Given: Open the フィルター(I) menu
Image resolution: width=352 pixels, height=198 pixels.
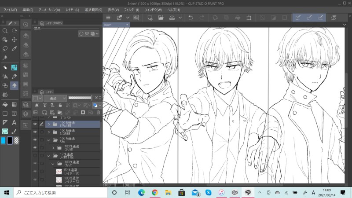Looking at the screenshot, I should click(132, 10).
